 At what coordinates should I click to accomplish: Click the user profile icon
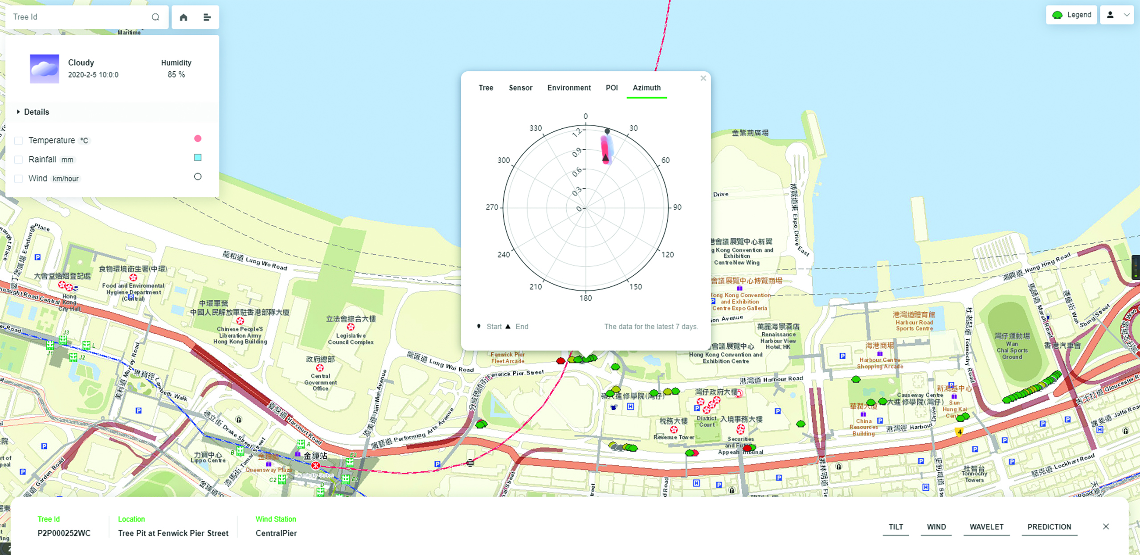pos(1110,15)
